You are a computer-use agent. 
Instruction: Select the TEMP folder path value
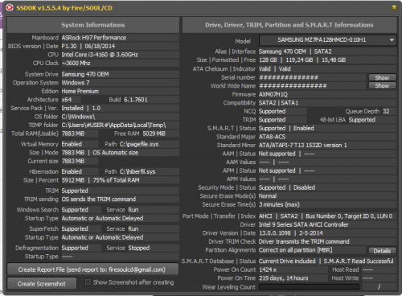113,125
